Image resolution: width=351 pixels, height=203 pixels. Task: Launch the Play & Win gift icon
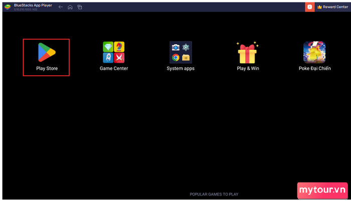[x=247, y=52]
